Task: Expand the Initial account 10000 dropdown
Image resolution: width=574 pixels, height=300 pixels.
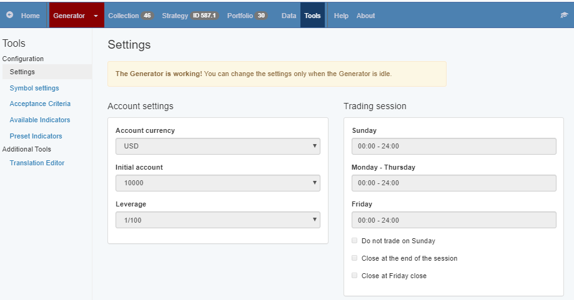Action: tap(217, 183)
